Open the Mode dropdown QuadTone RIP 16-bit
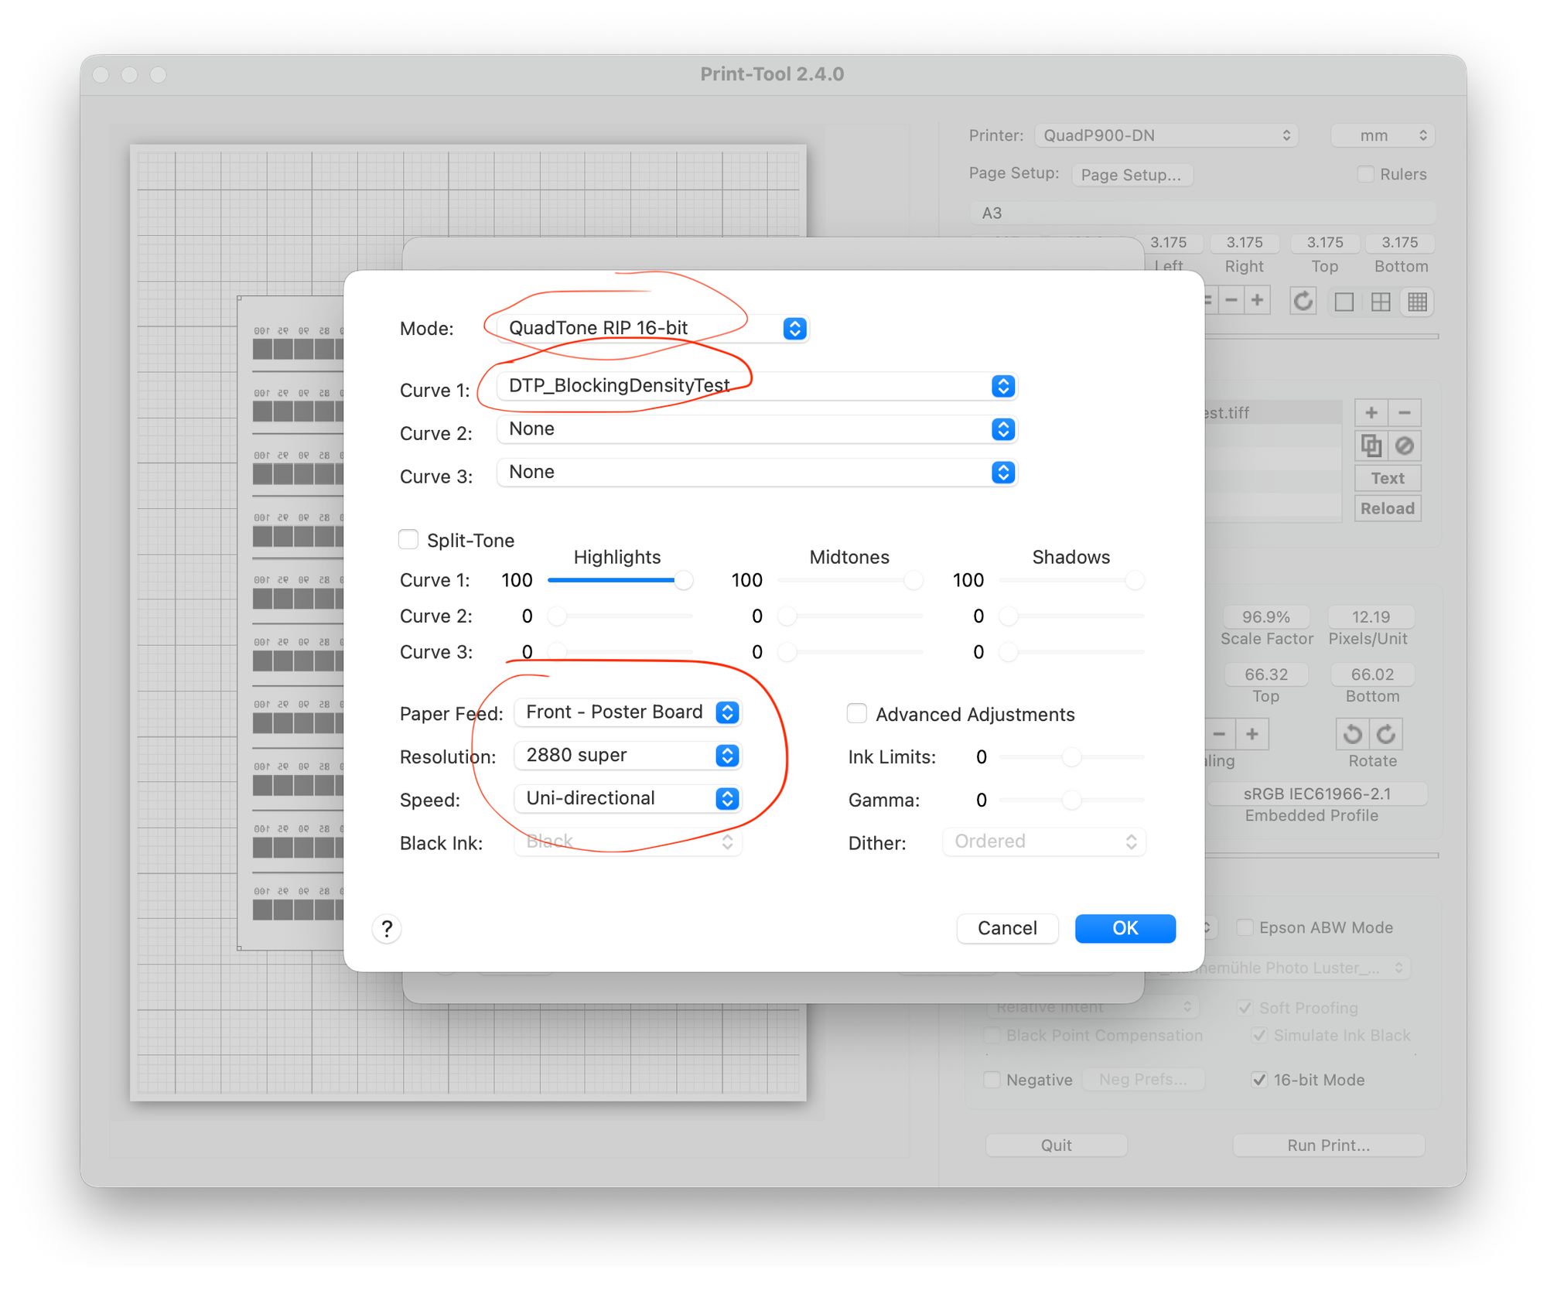The height and width of the screenshot is (1294, 1547). (652, 328)
